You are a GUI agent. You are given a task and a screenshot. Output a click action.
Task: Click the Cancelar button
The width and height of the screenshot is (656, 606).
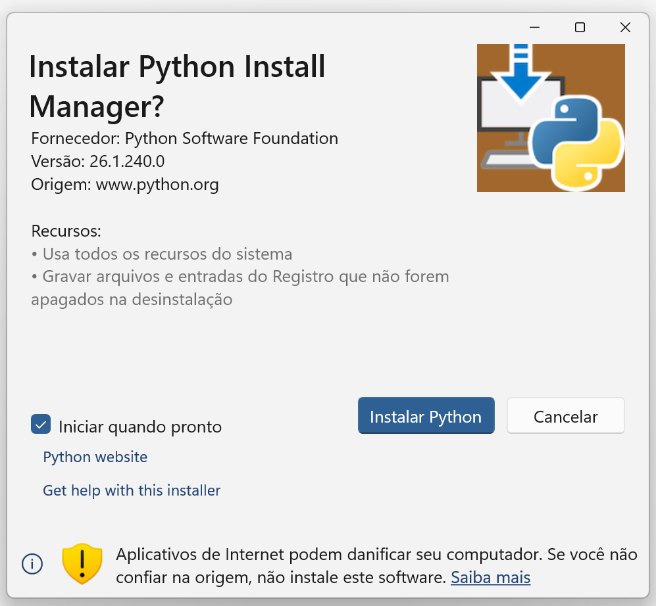(x=566, y=415)
